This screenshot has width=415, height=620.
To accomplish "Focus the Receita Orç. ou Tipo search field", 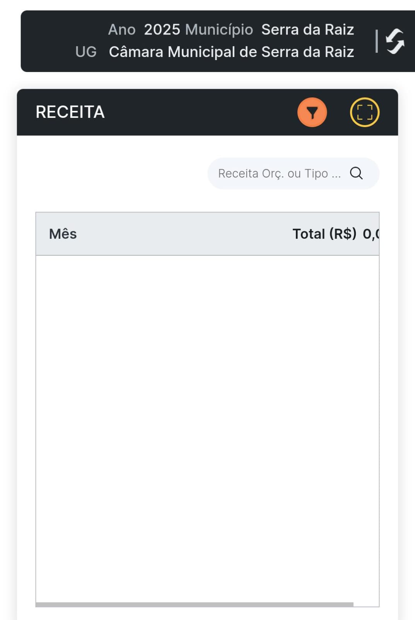I will (x=278, y=173).
